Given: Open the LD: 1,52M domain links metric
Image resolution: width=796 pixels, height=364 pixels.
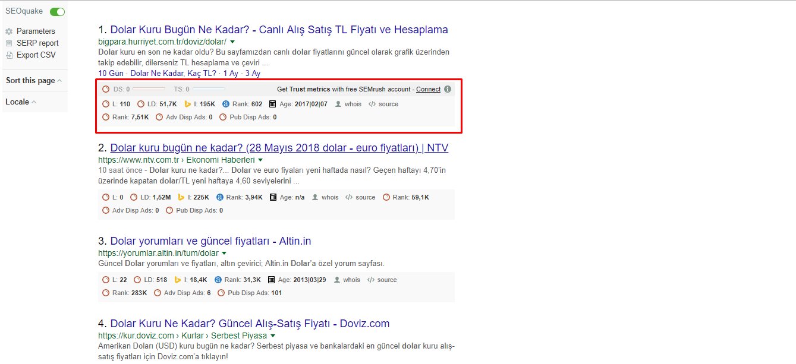Looking at the screenshot, I should (151, 197).
